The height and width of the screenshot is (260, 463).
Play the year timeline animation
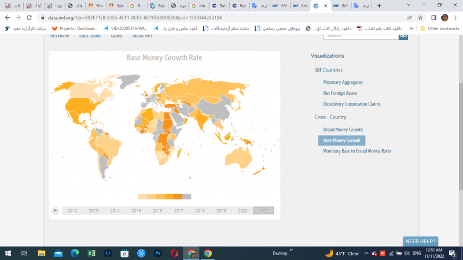tap(55, 211)
